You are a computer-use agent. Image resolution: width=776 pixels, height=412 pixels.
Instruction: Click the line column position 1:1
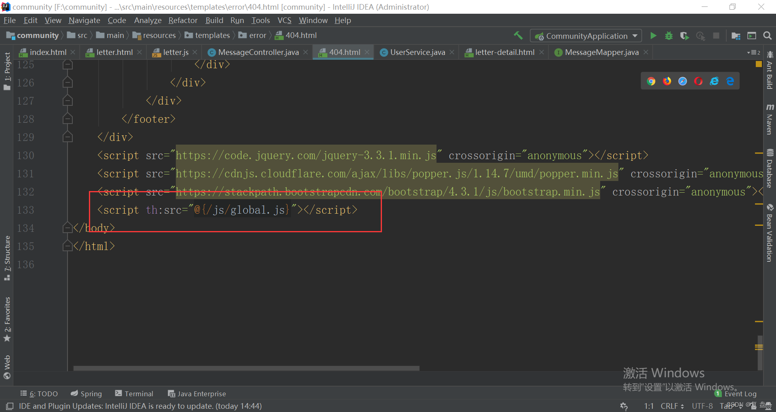(649, 406)
